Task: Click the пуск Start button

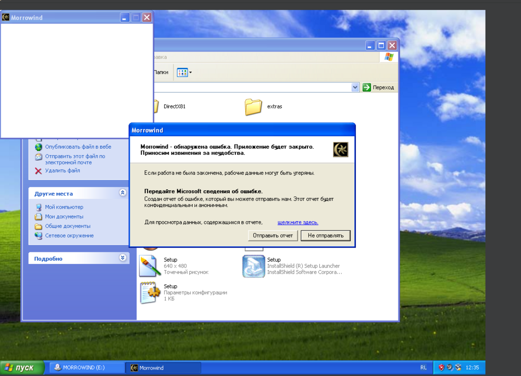Action: click(x=21, y=368)
